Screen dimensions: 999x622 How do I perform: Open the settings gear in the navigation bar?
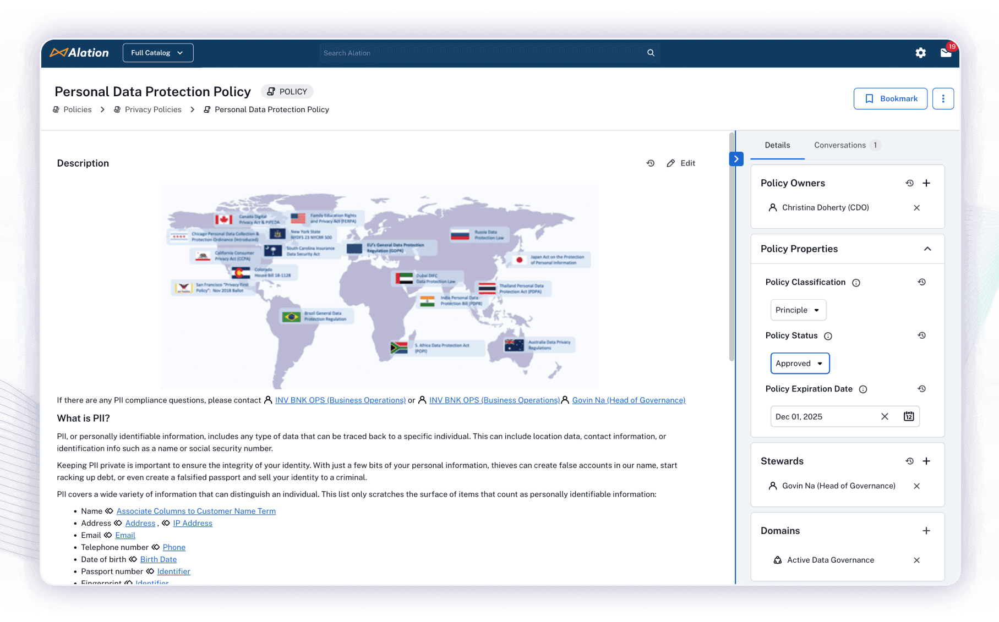[920, 53]
